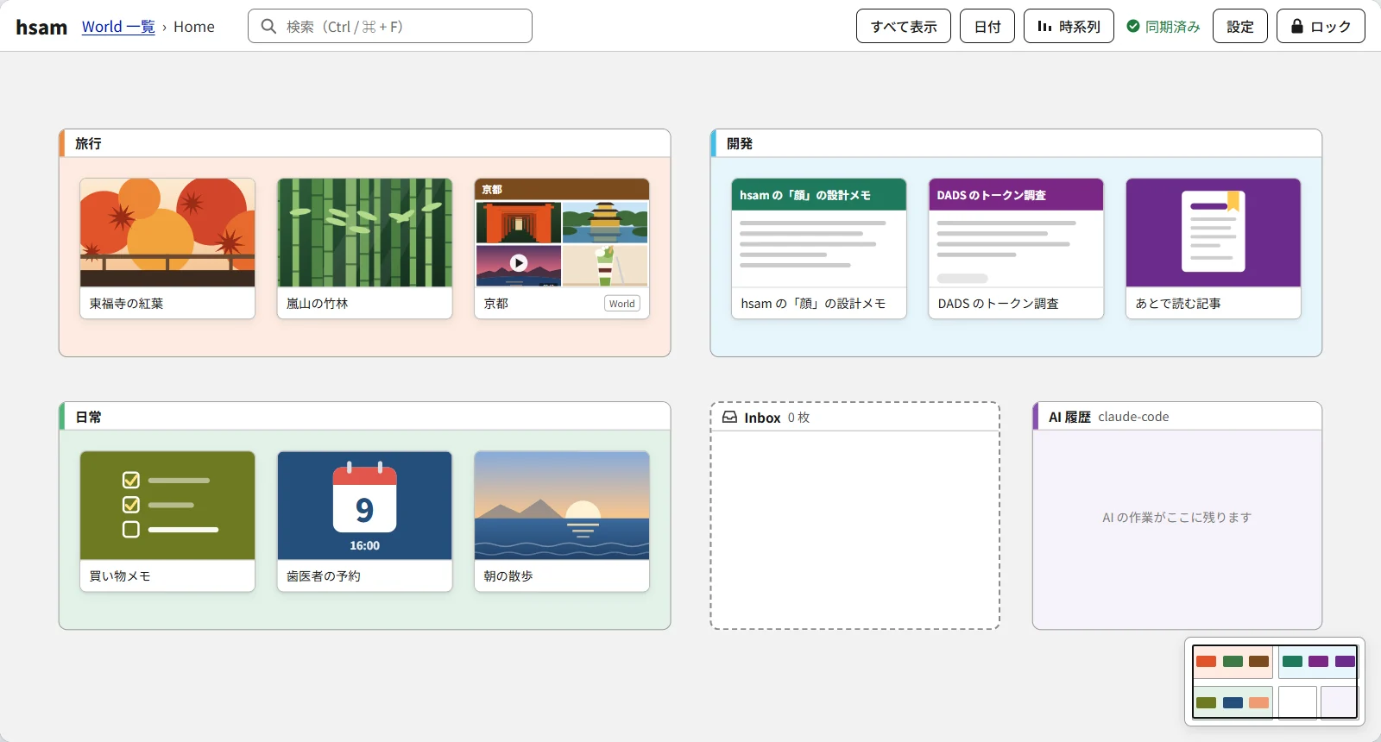Click the AI 履歴 panel header
Image resolution: width=1381 pixels, height=742 pixels.
point(1177,416)
